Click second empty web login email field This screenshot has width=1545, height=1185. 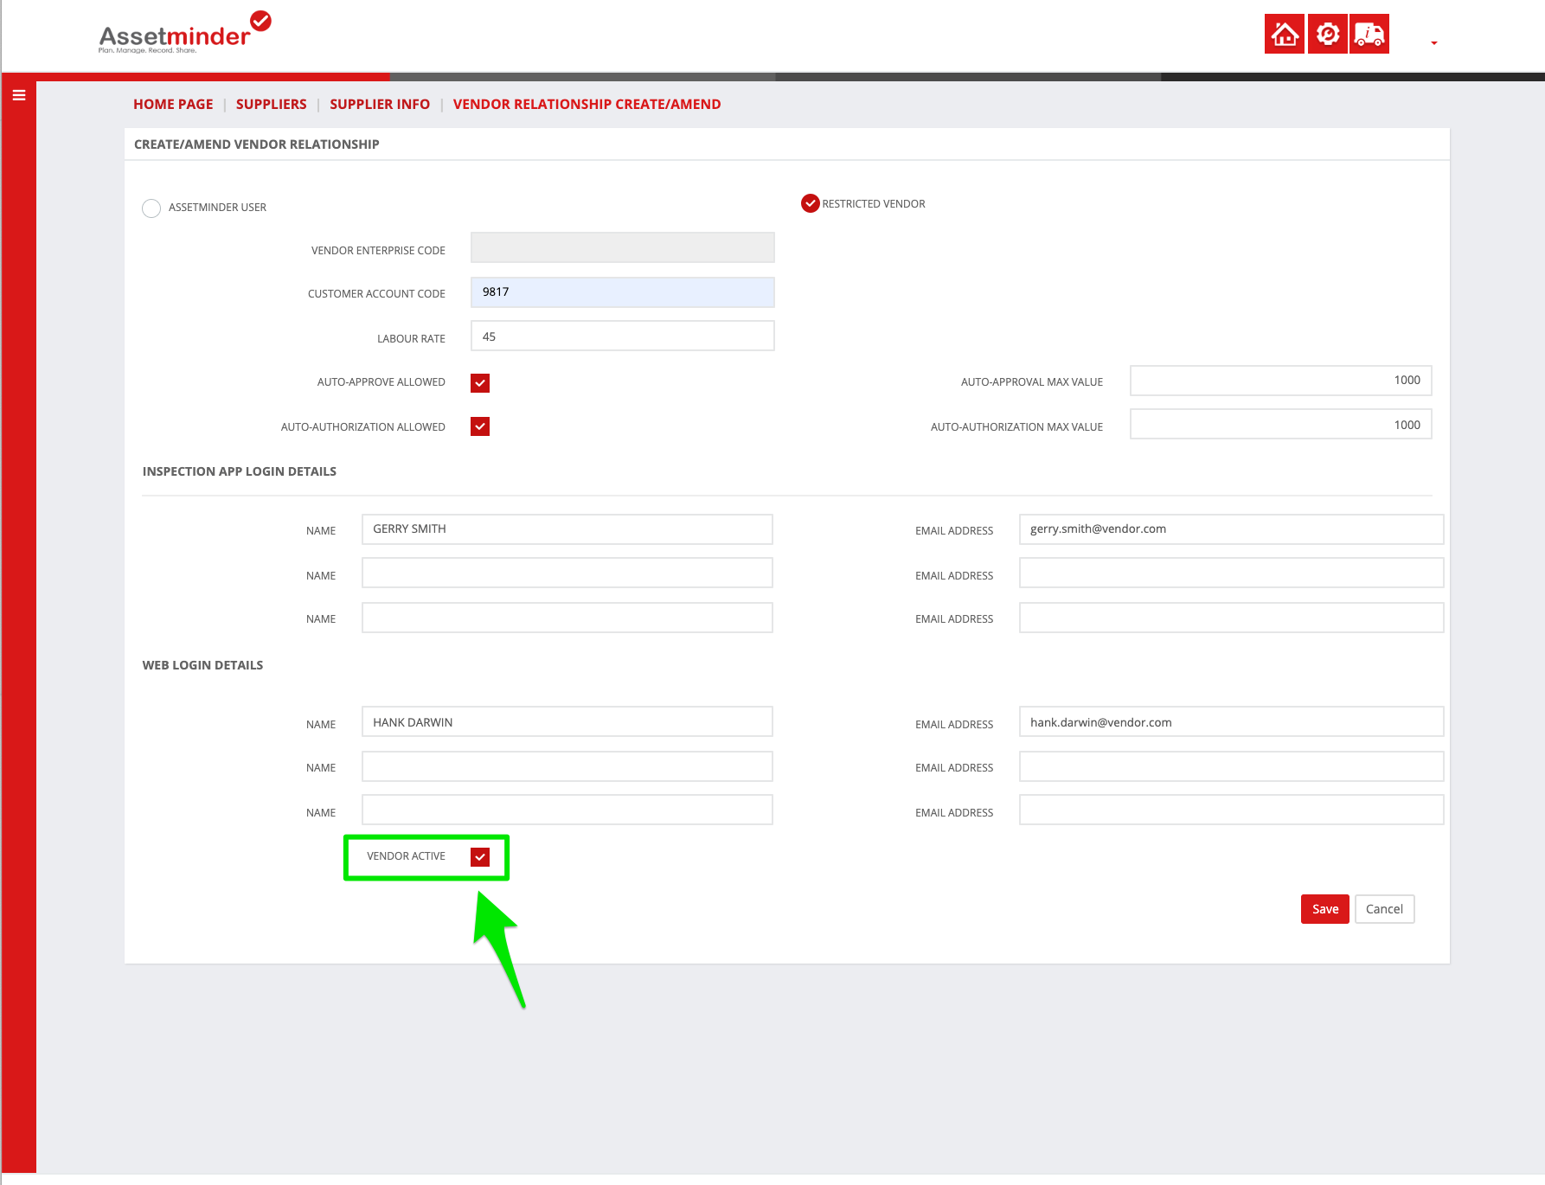point(1231,766)
